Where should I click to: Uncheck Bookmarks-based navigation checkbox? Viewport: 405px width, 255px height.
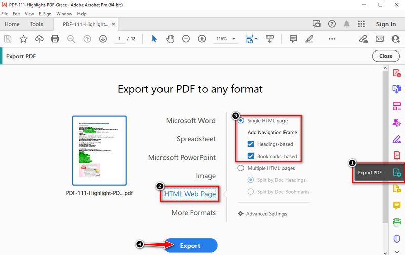click(x=251, y=156)
